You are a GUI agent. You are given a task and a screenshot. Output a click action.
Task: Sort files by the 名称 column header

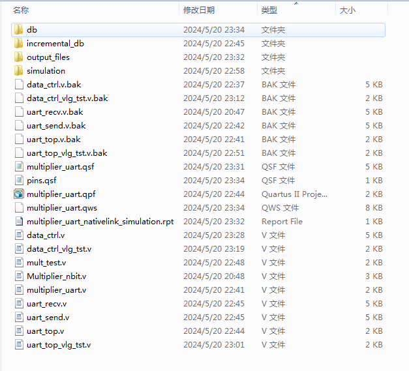(21, 10)
